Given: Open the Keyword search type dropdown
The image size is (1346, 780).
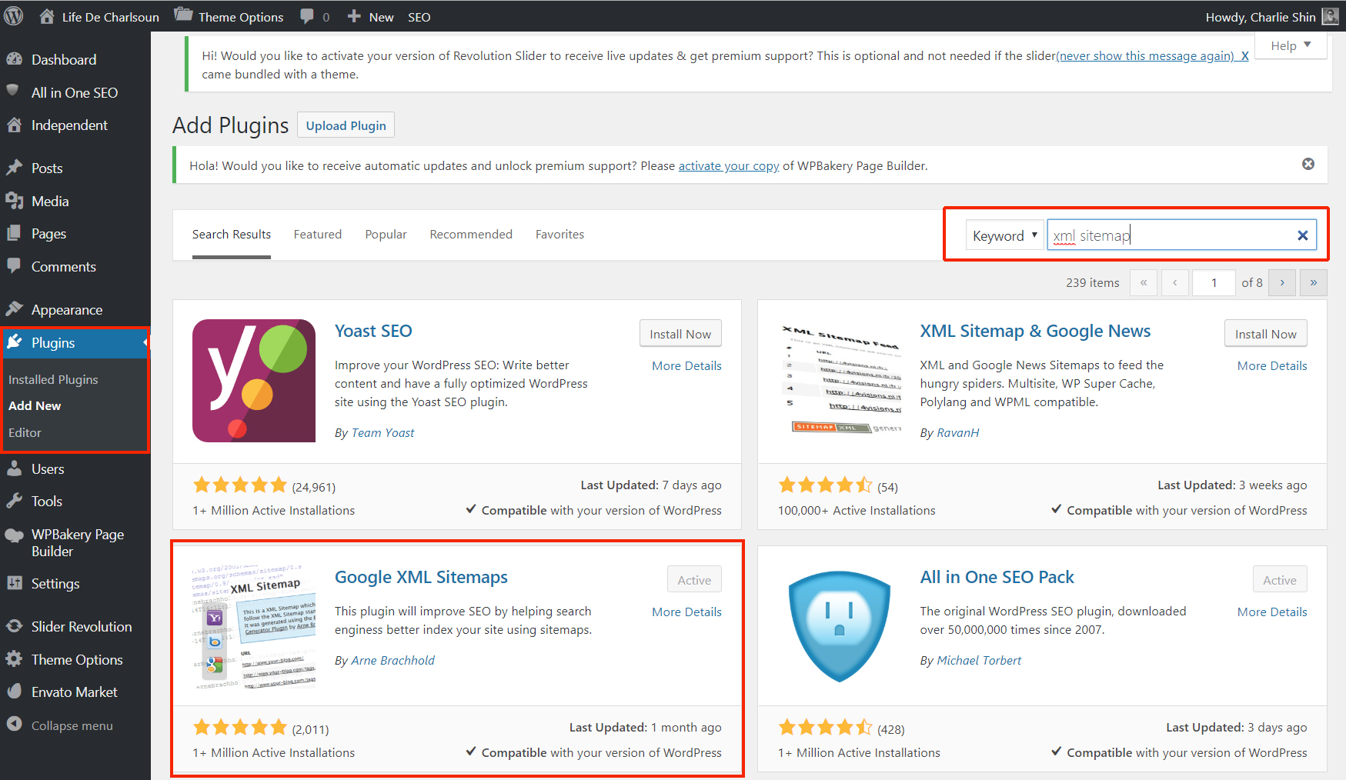Looking at the screenshot, I should (1005, 235).
